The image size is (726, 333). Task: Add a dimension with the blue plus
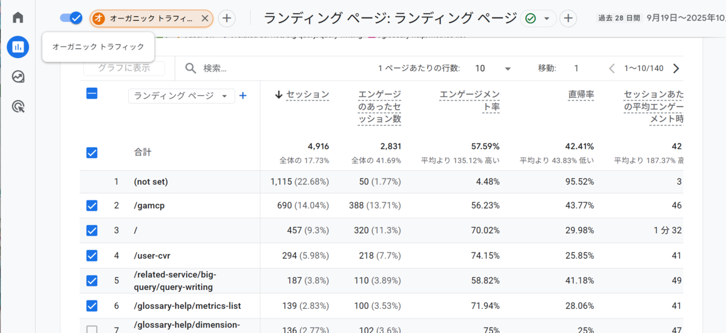[243, 96]
